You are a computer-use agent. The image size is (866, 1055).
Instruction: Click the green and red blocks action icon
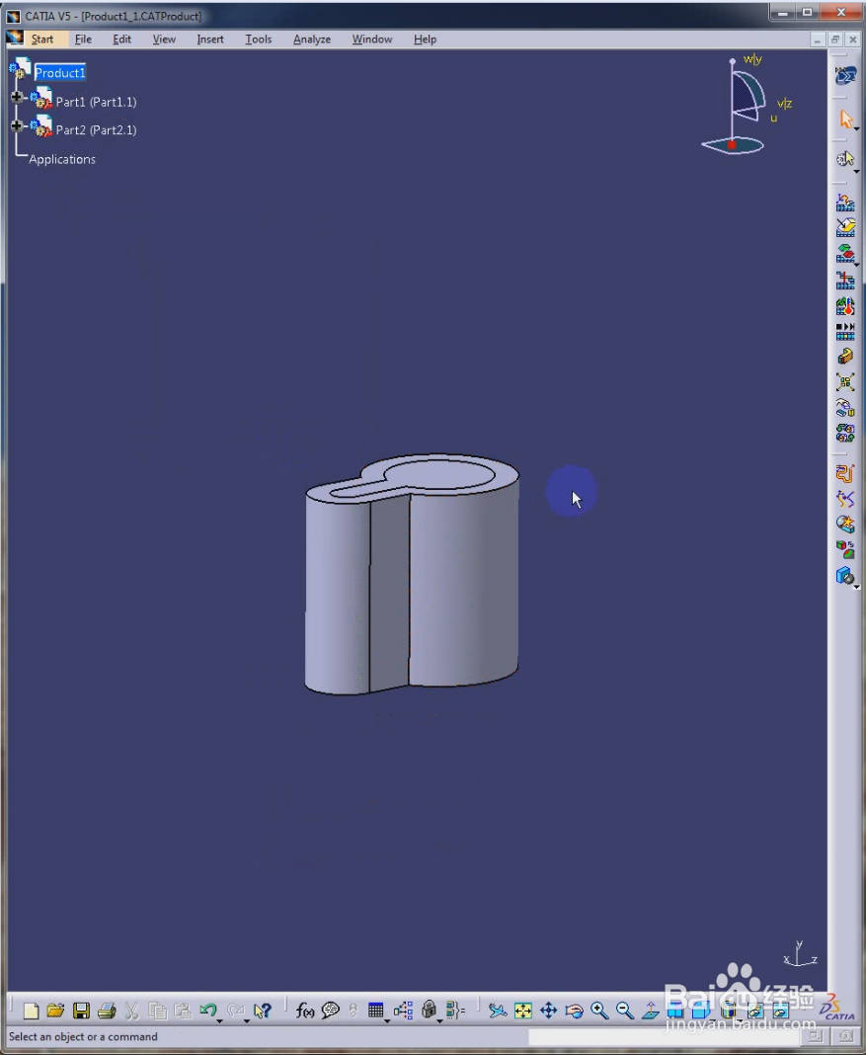(x=845, y=254)
